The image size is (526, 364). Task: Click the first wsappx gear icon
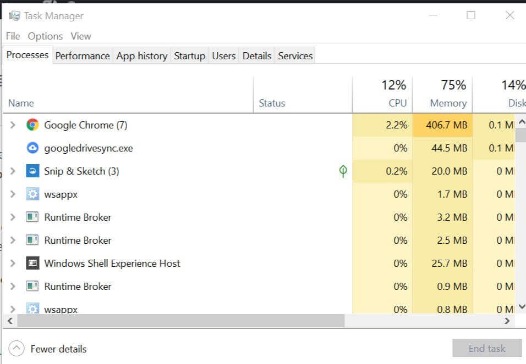[x=32, y=194]
